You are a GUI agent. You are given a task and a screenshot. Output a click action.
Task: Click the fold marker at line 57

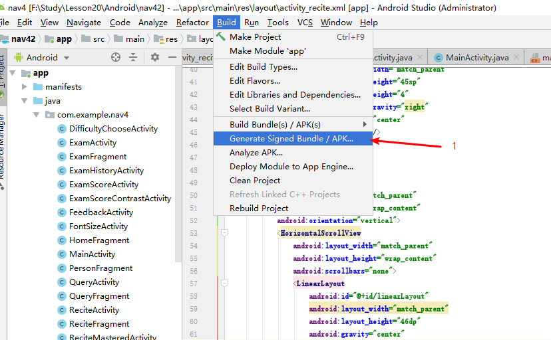point(224,283)
